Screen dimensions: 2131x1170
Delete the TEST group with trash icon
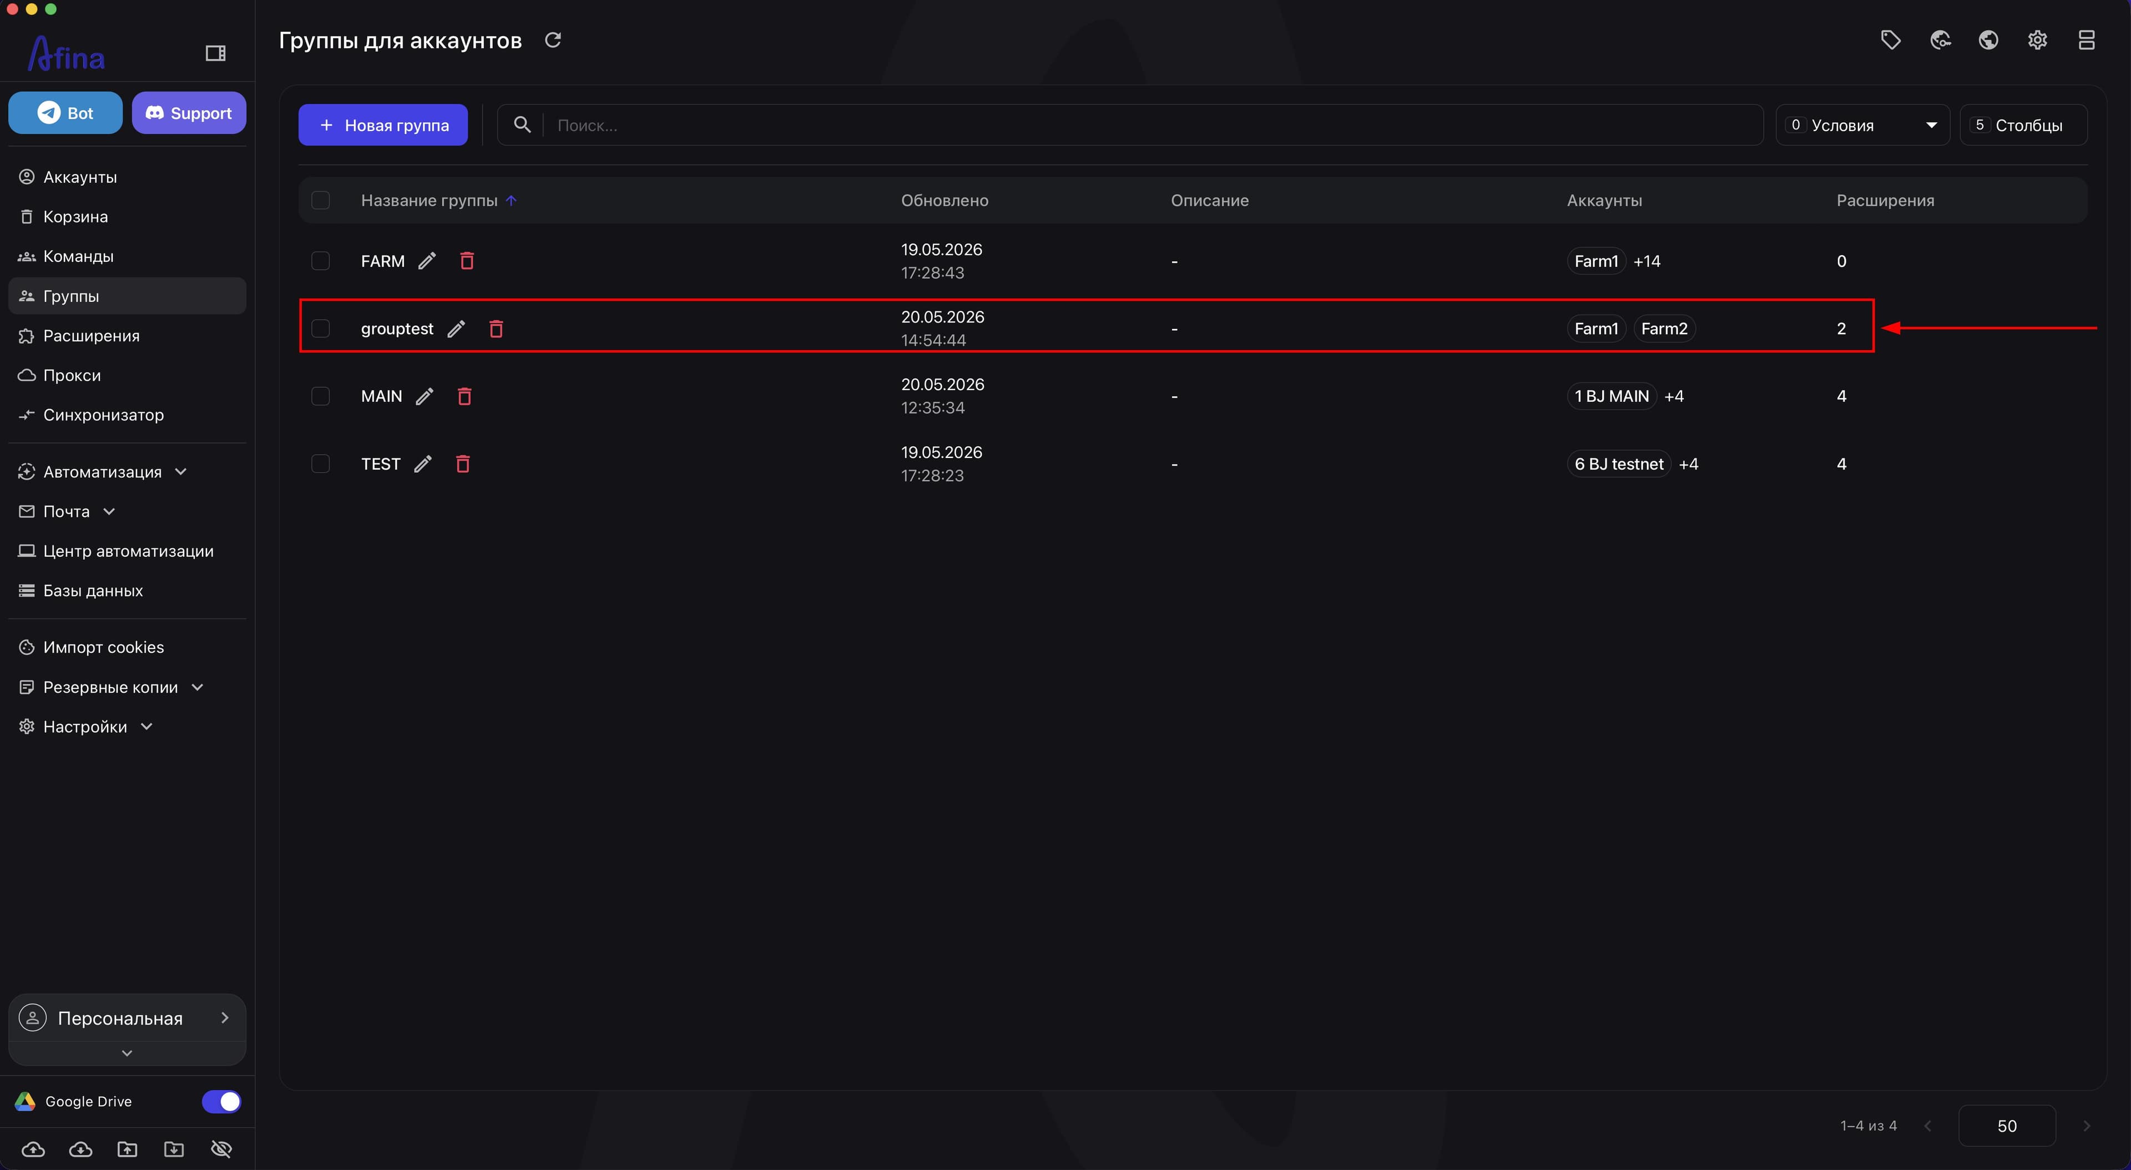(x=462, y=463)
